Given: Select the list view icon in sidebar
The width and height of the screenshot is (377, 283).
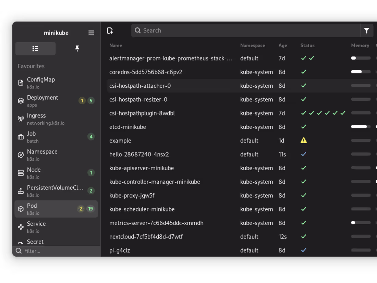Looking at the screenshot, I should pyautogui.click(x=35, y=48).
